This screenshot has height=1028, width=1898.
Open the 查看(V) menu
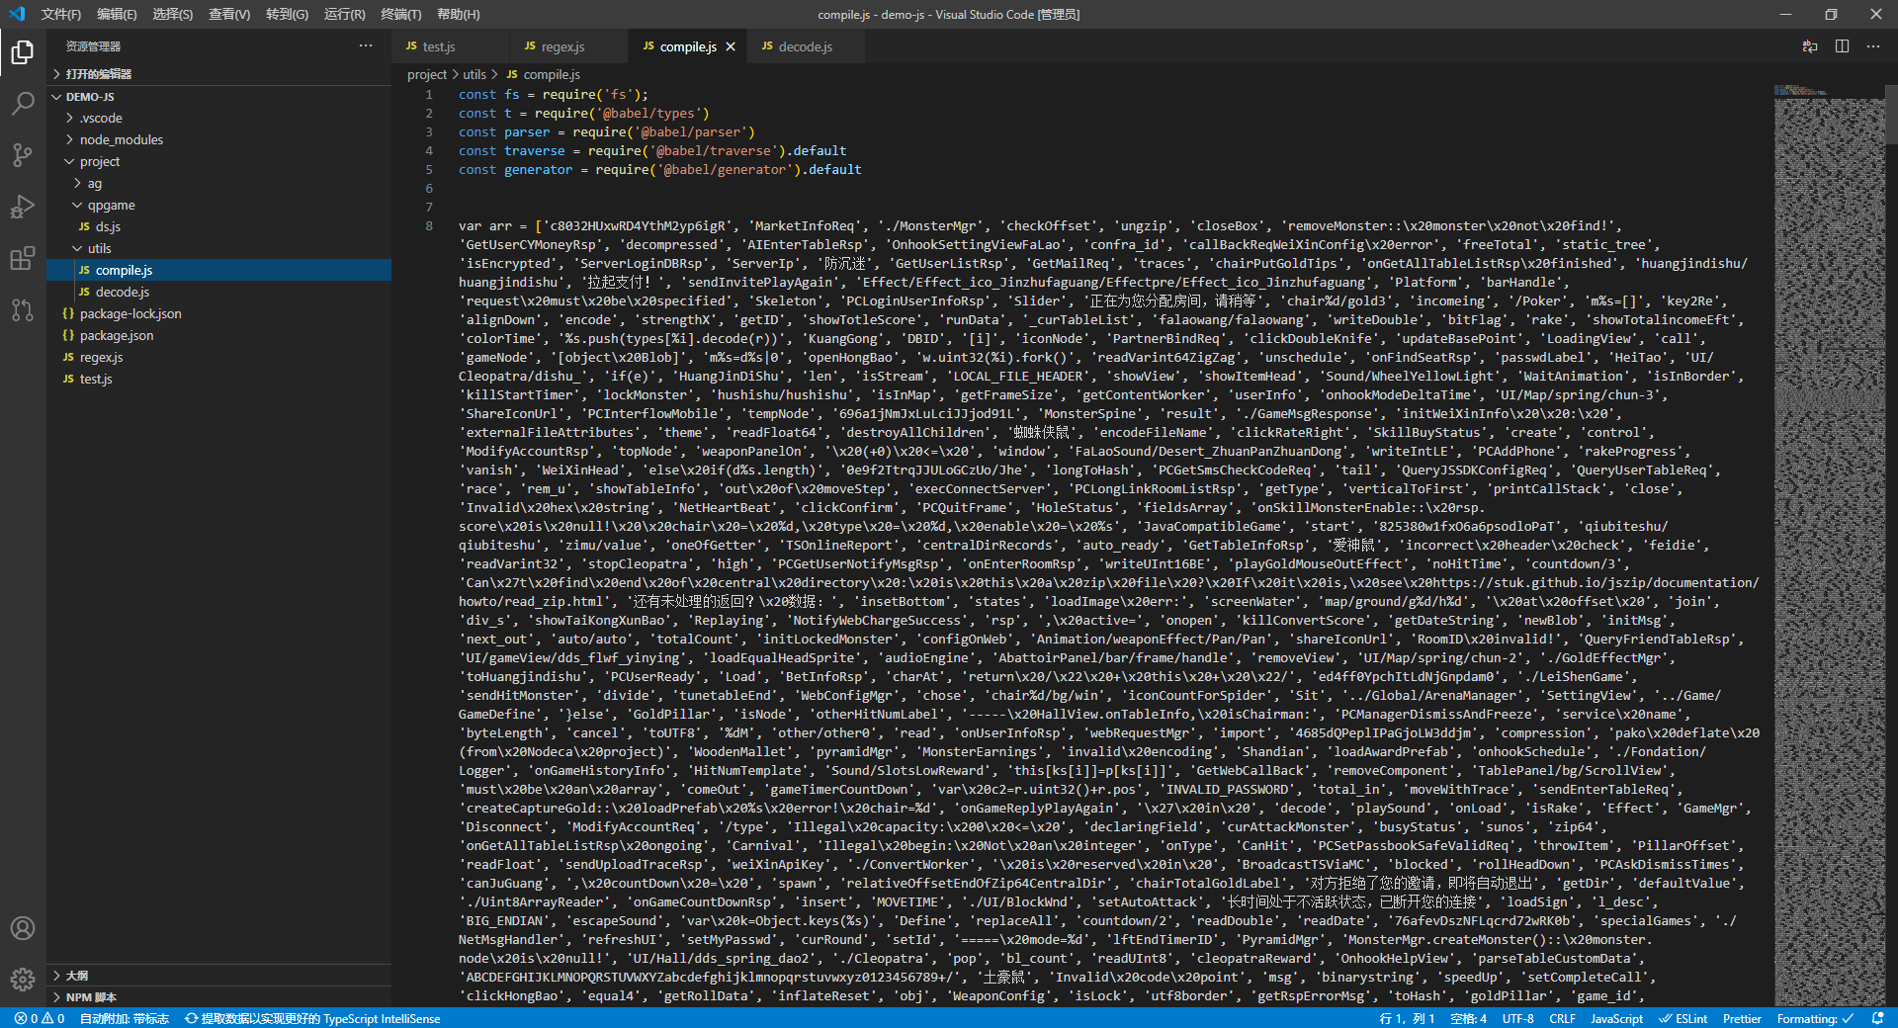(x=229, y=14)
